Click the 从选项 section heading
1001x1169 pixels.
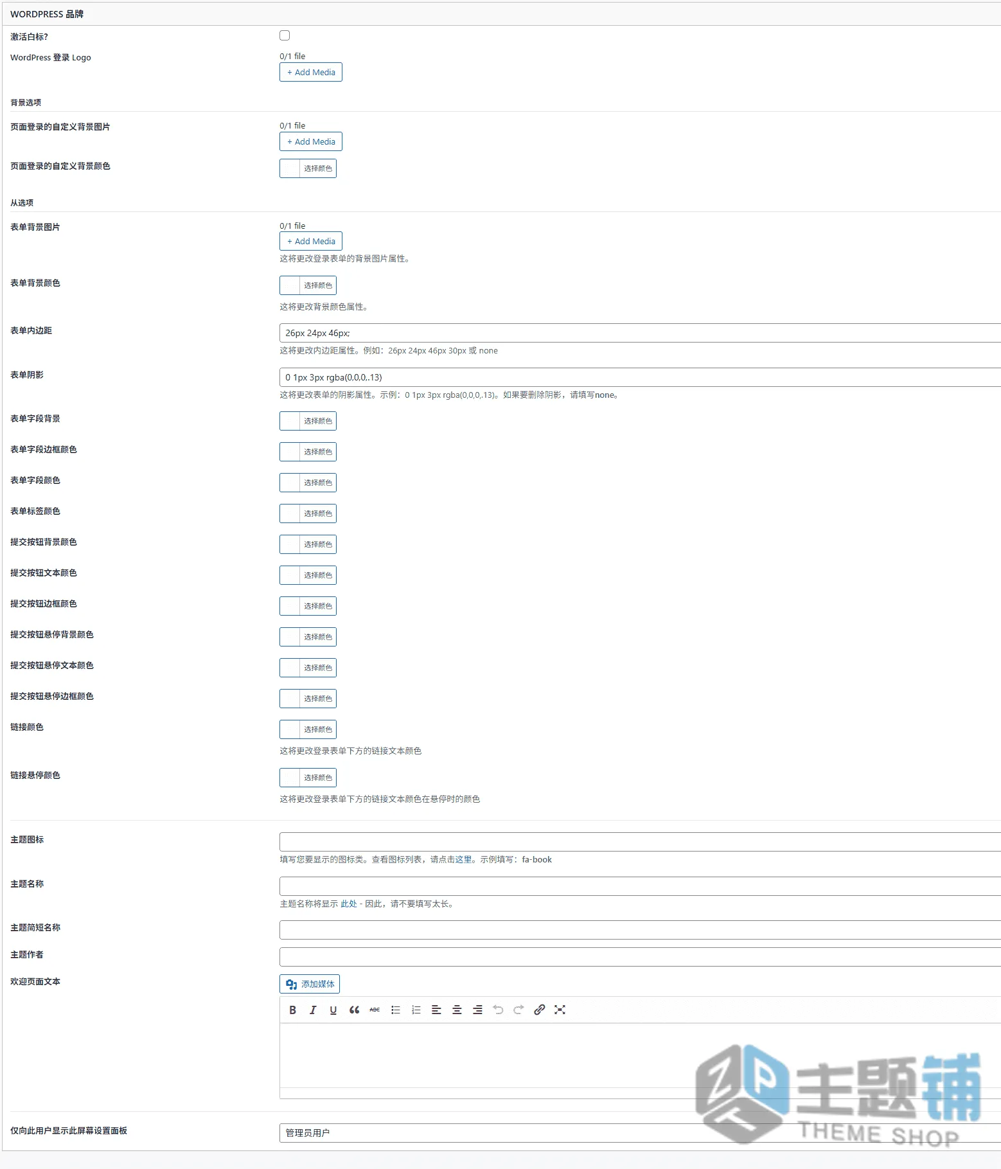pyautogui.click(x=22, y=202)
